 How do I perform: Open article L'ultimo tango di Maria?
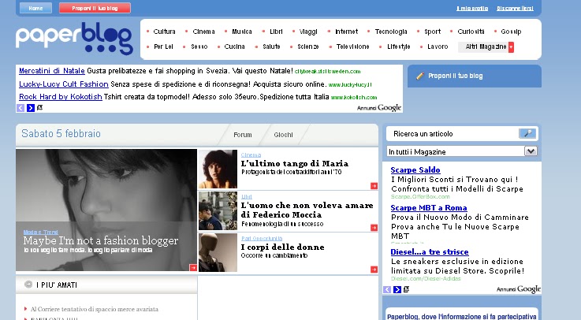click(x=295, y=163)
